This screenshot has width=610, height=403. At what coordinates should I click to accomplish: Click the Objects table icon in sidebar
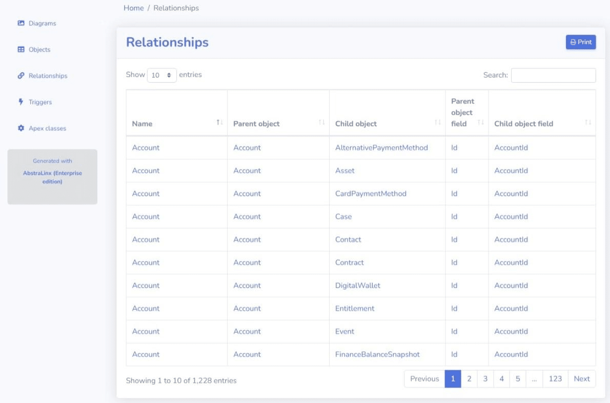coord(21,50)
